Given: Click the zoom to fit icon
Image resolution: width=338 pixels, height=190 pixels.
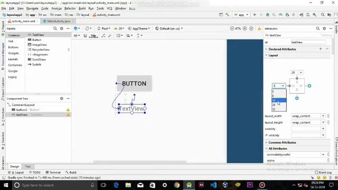Looking at the screenshot, I should pyautogui.click(x=251, y=28).
